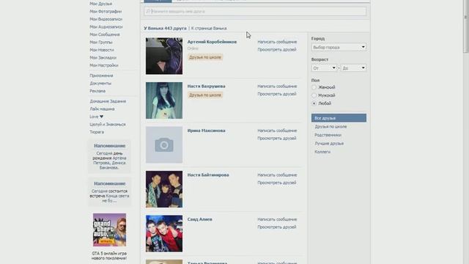
Task: Filter by Друзья по школе in right panel
Action: pos(330,127)
